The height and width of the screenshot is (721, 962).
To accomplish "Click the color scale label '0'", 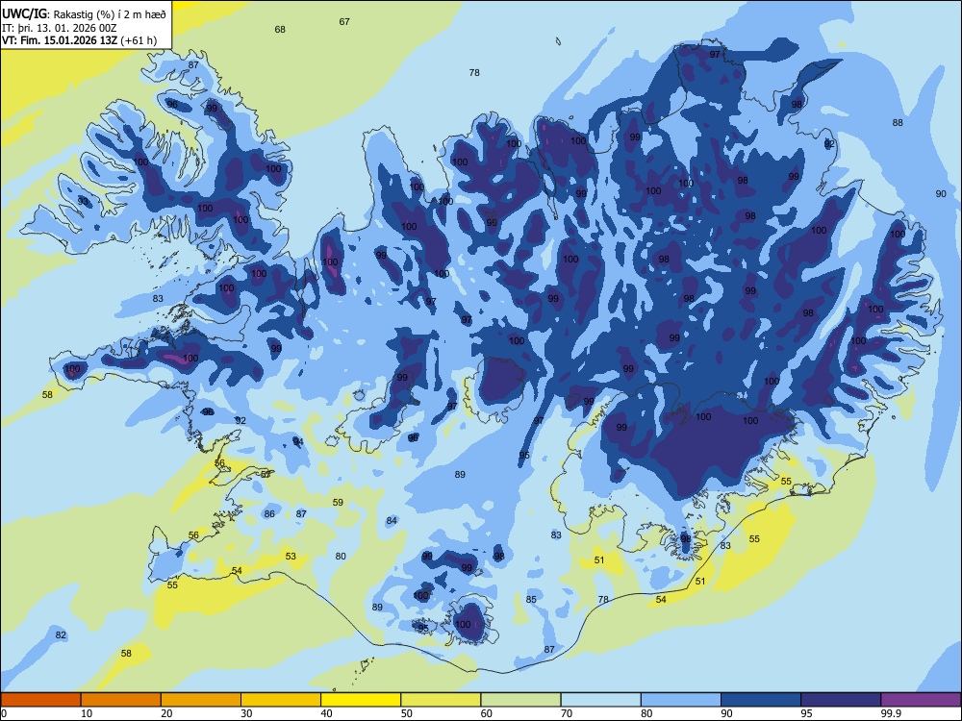I will (x=3, y=713).
